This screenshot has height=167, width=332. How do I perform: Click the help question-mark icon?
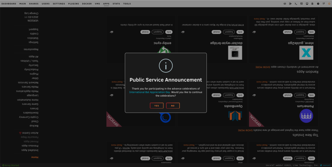point(318,4)
